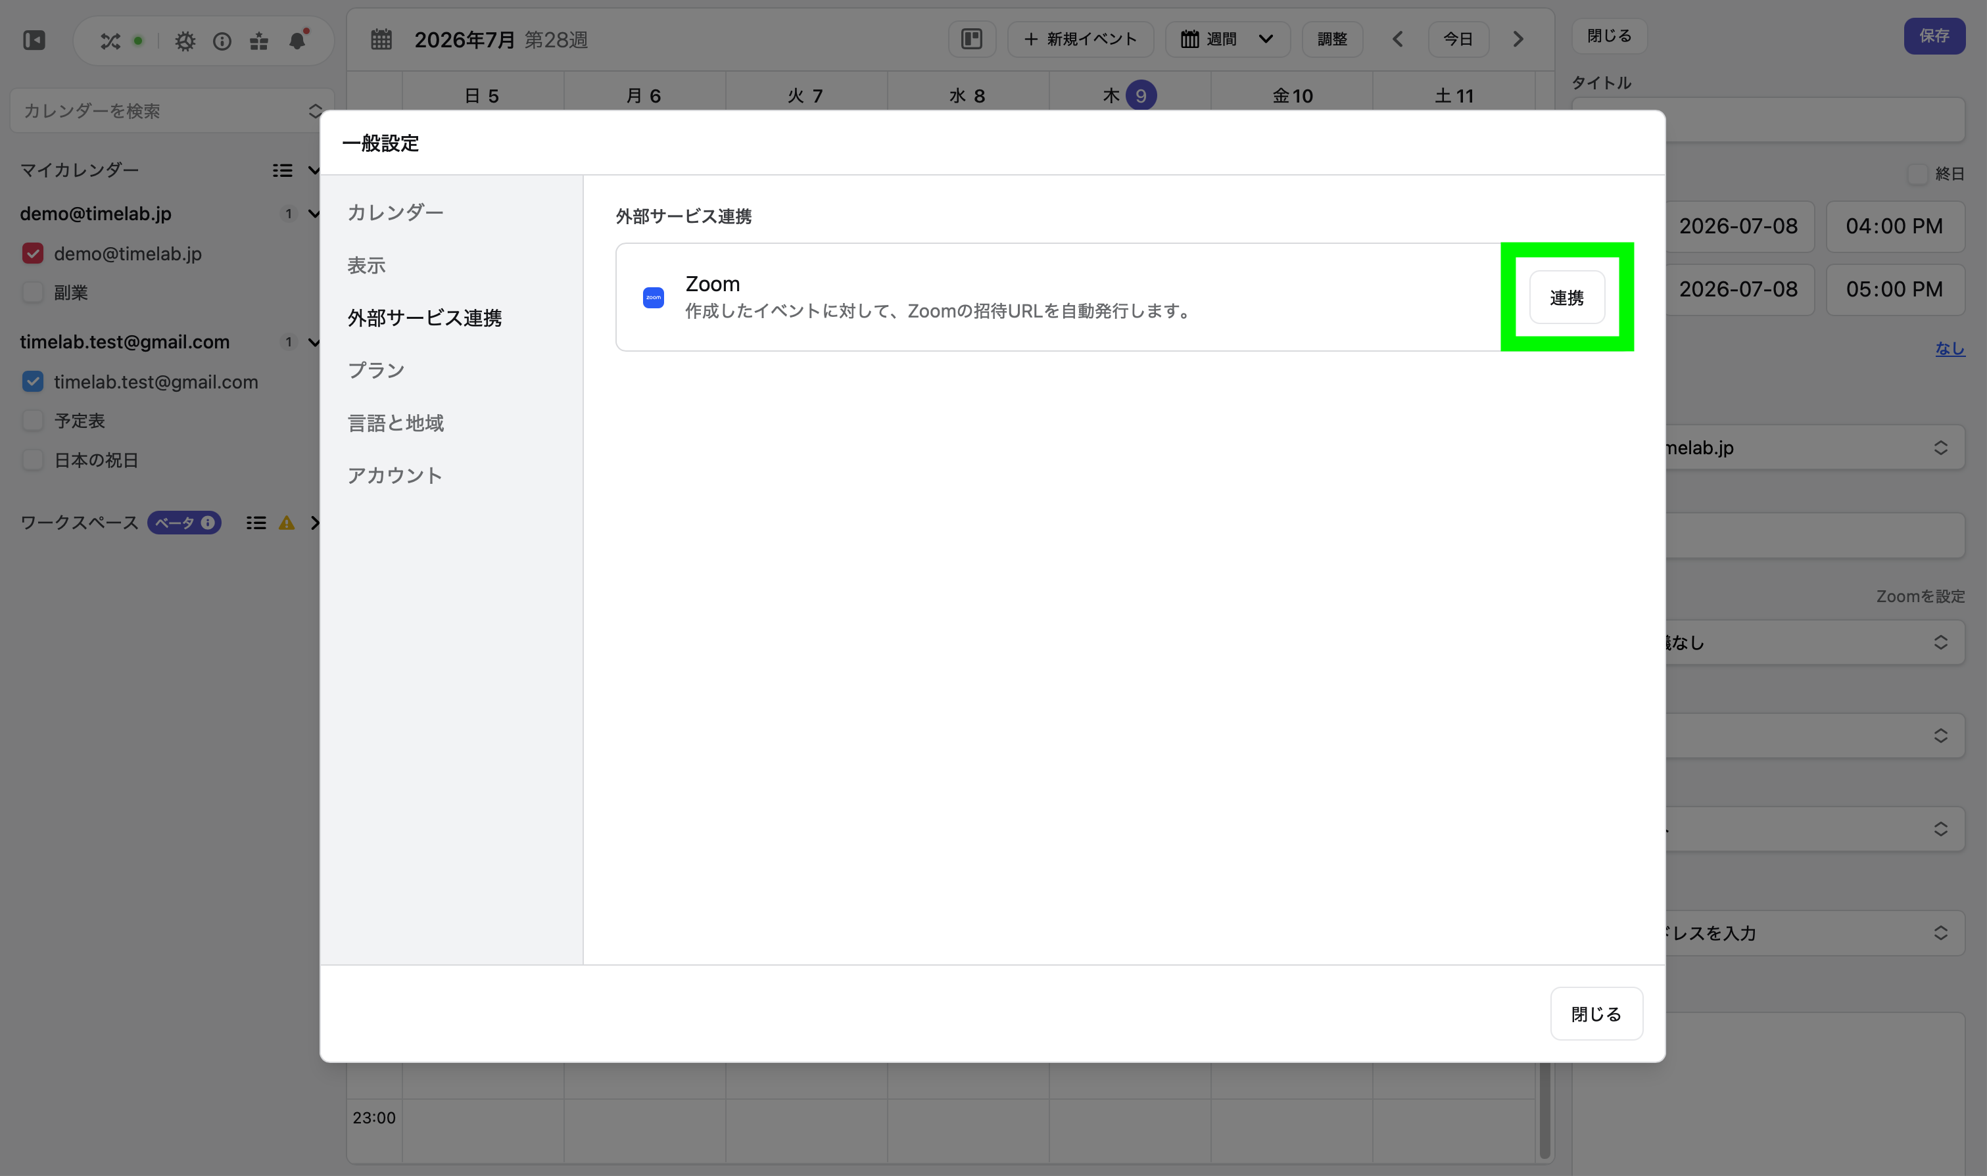Collapse the left sidebar panel icon
Image resolution: width=1987 pixels, height=1176 pixels.
point(34,39)
